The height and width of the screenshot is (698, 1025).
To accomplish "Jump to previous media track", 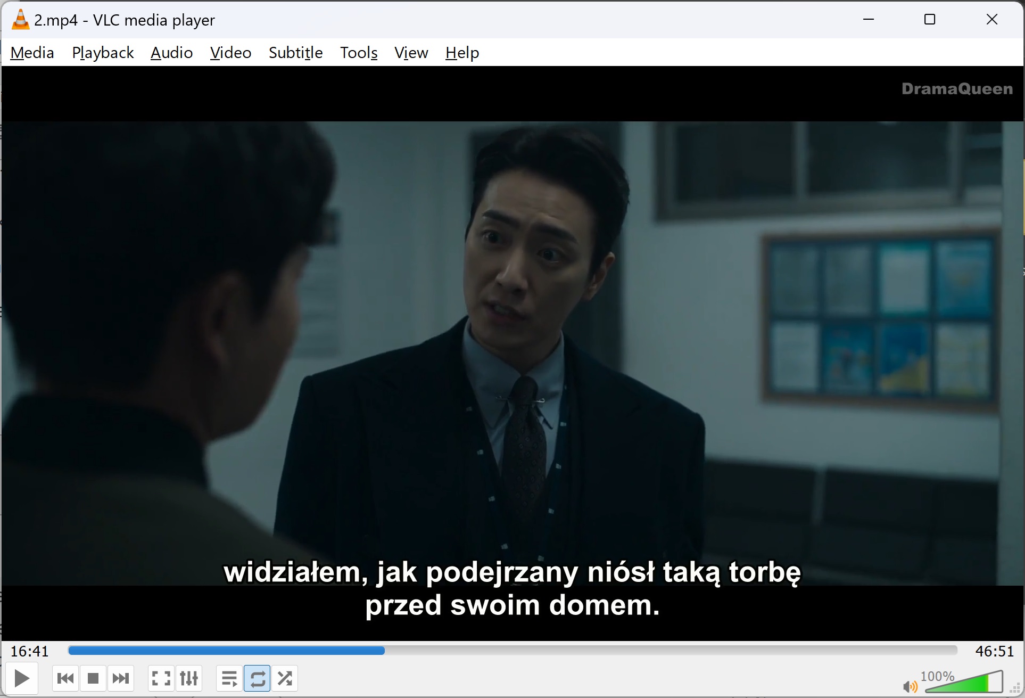I will pyautogui.click(x=65, y=678).
